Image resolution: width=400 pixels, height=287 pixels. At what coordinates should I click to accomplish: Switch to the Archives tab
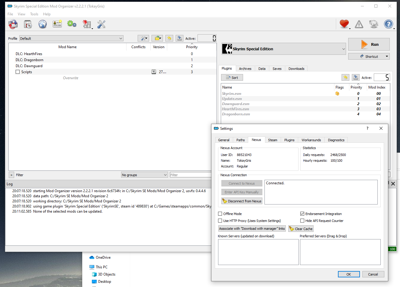[245, 69]
